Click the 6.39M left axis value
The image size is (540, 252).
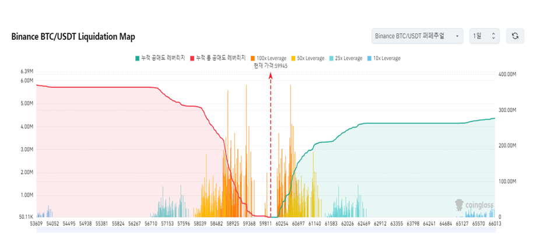tap(27, 72)
